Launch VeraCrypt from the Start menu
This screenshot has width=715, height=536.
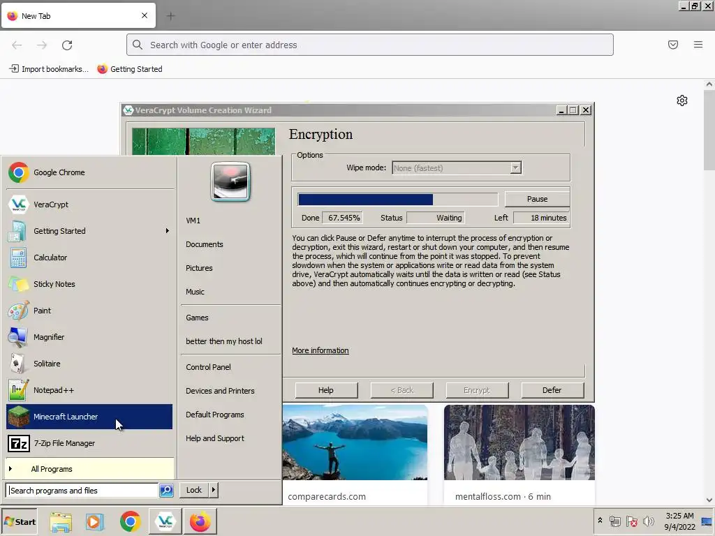coord(89,204)
